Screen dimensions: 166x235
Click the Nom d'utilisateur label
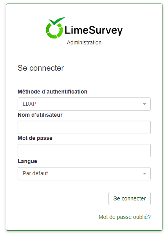(40, 115)
